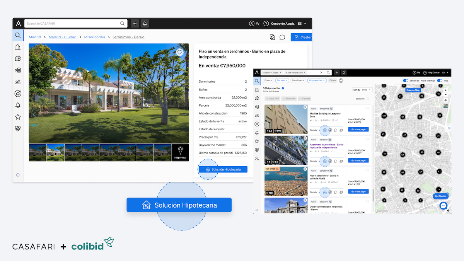Select the second photo thumbnail
The width and height of the screenshot is (464, 261).
pos(55,153)
